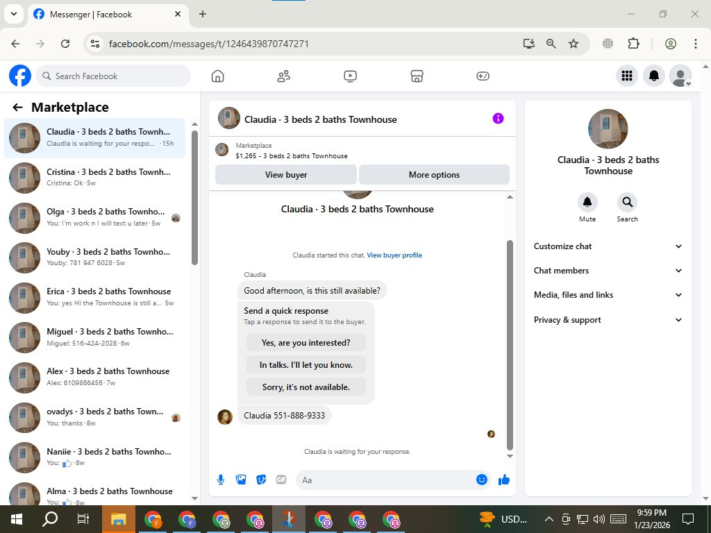Open Youby's conversation in the chat list
The height and width of the screenshot is (533, 711).
(94, 257)
